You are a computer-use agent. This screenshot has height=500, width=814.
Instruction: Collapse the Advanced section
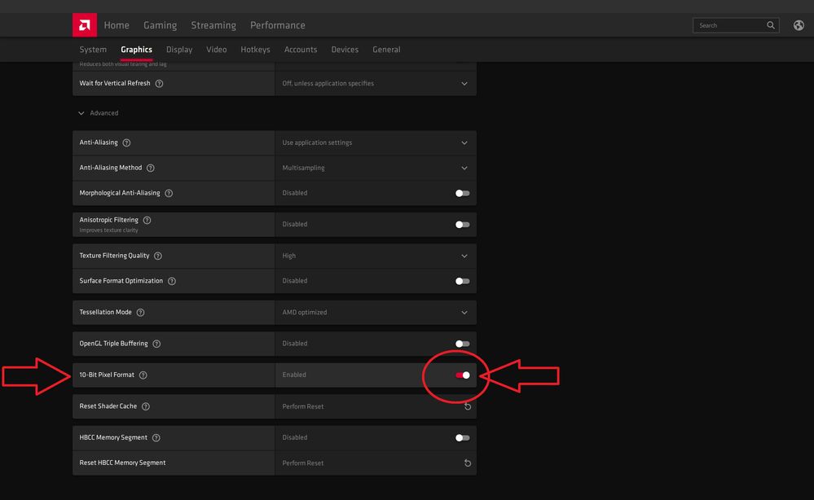(x=98, y=113)
